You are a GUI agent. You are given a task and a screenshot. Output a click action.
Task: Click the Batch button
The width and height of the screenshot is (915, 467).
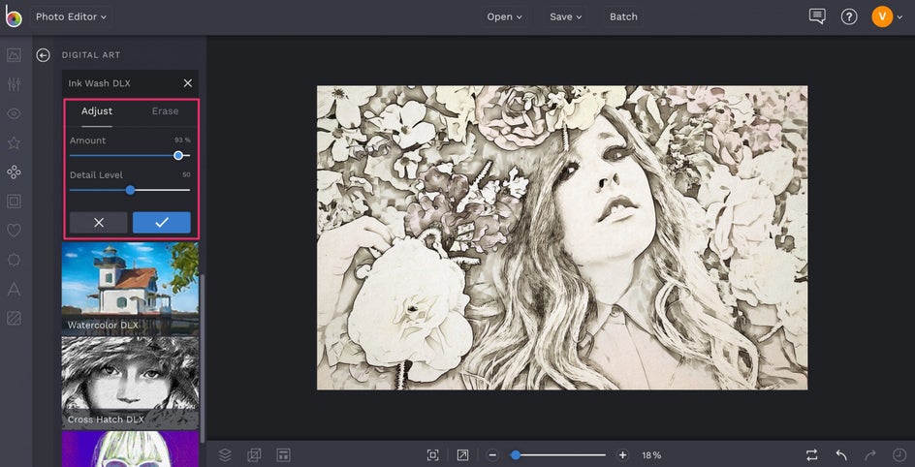[623, 16]
